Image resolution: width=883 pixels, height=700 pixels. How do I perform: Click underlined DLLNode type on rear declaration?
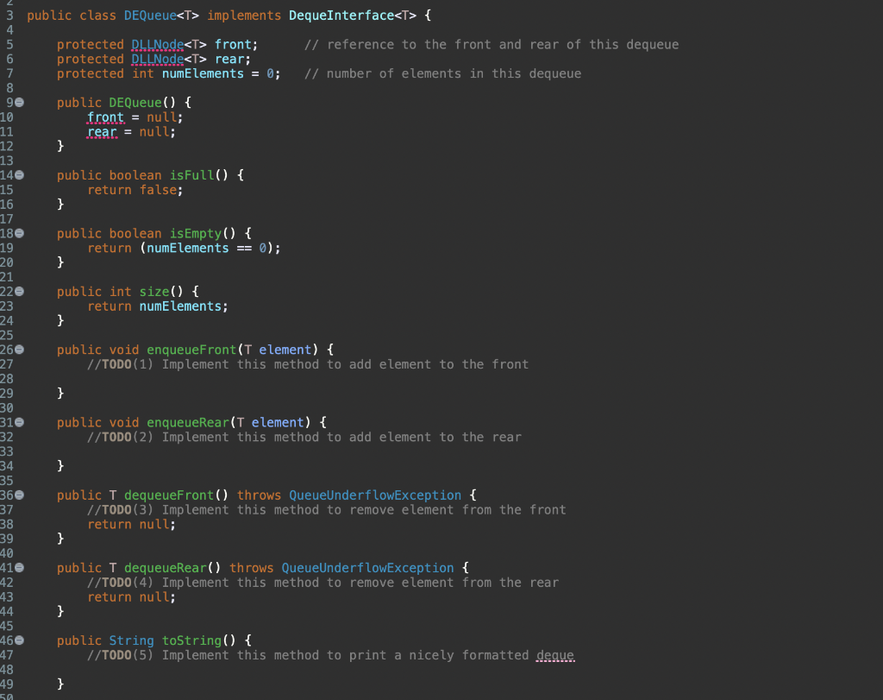tap(156, 59)
